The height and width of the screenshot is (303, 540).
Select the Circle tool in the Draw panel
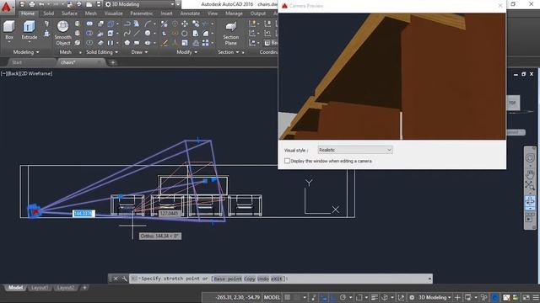(x=148, y=34)
